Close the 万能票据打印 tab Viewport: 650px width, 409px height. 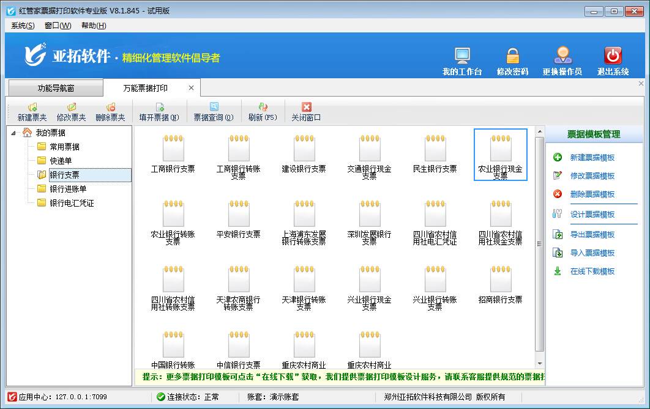[x=191, y=88]
